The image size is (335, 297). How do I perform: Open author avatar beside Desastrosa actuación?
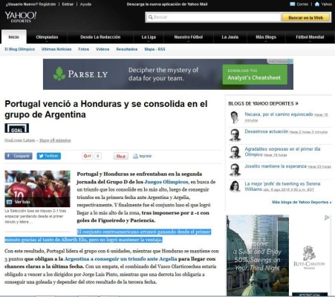235,135
